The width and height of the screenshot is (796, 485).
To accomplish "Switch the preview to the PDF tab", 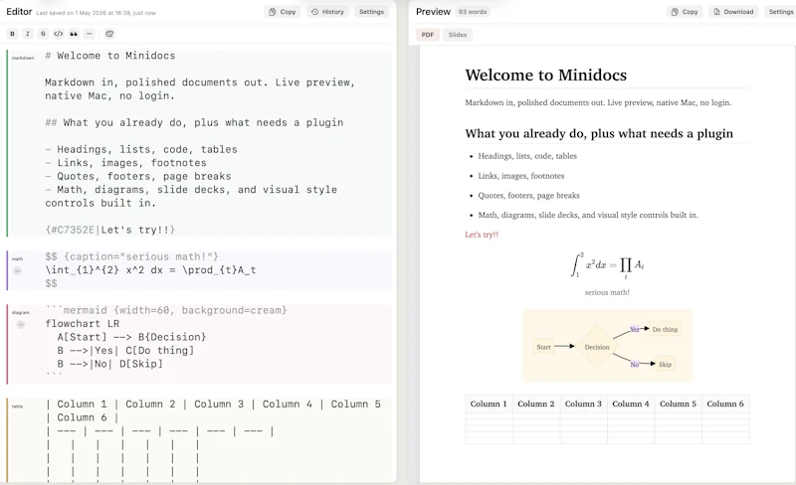I will [x=428, y=35].
